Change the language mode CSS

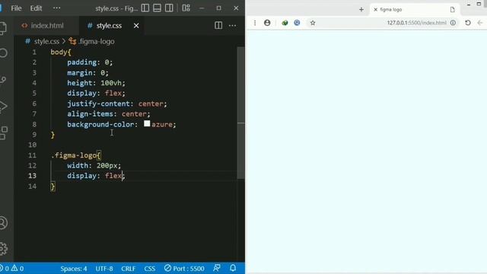[x=150, y=269]
